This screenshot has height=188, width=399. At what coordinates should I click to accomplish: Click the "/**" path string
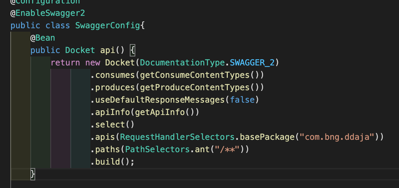[227, 149]
